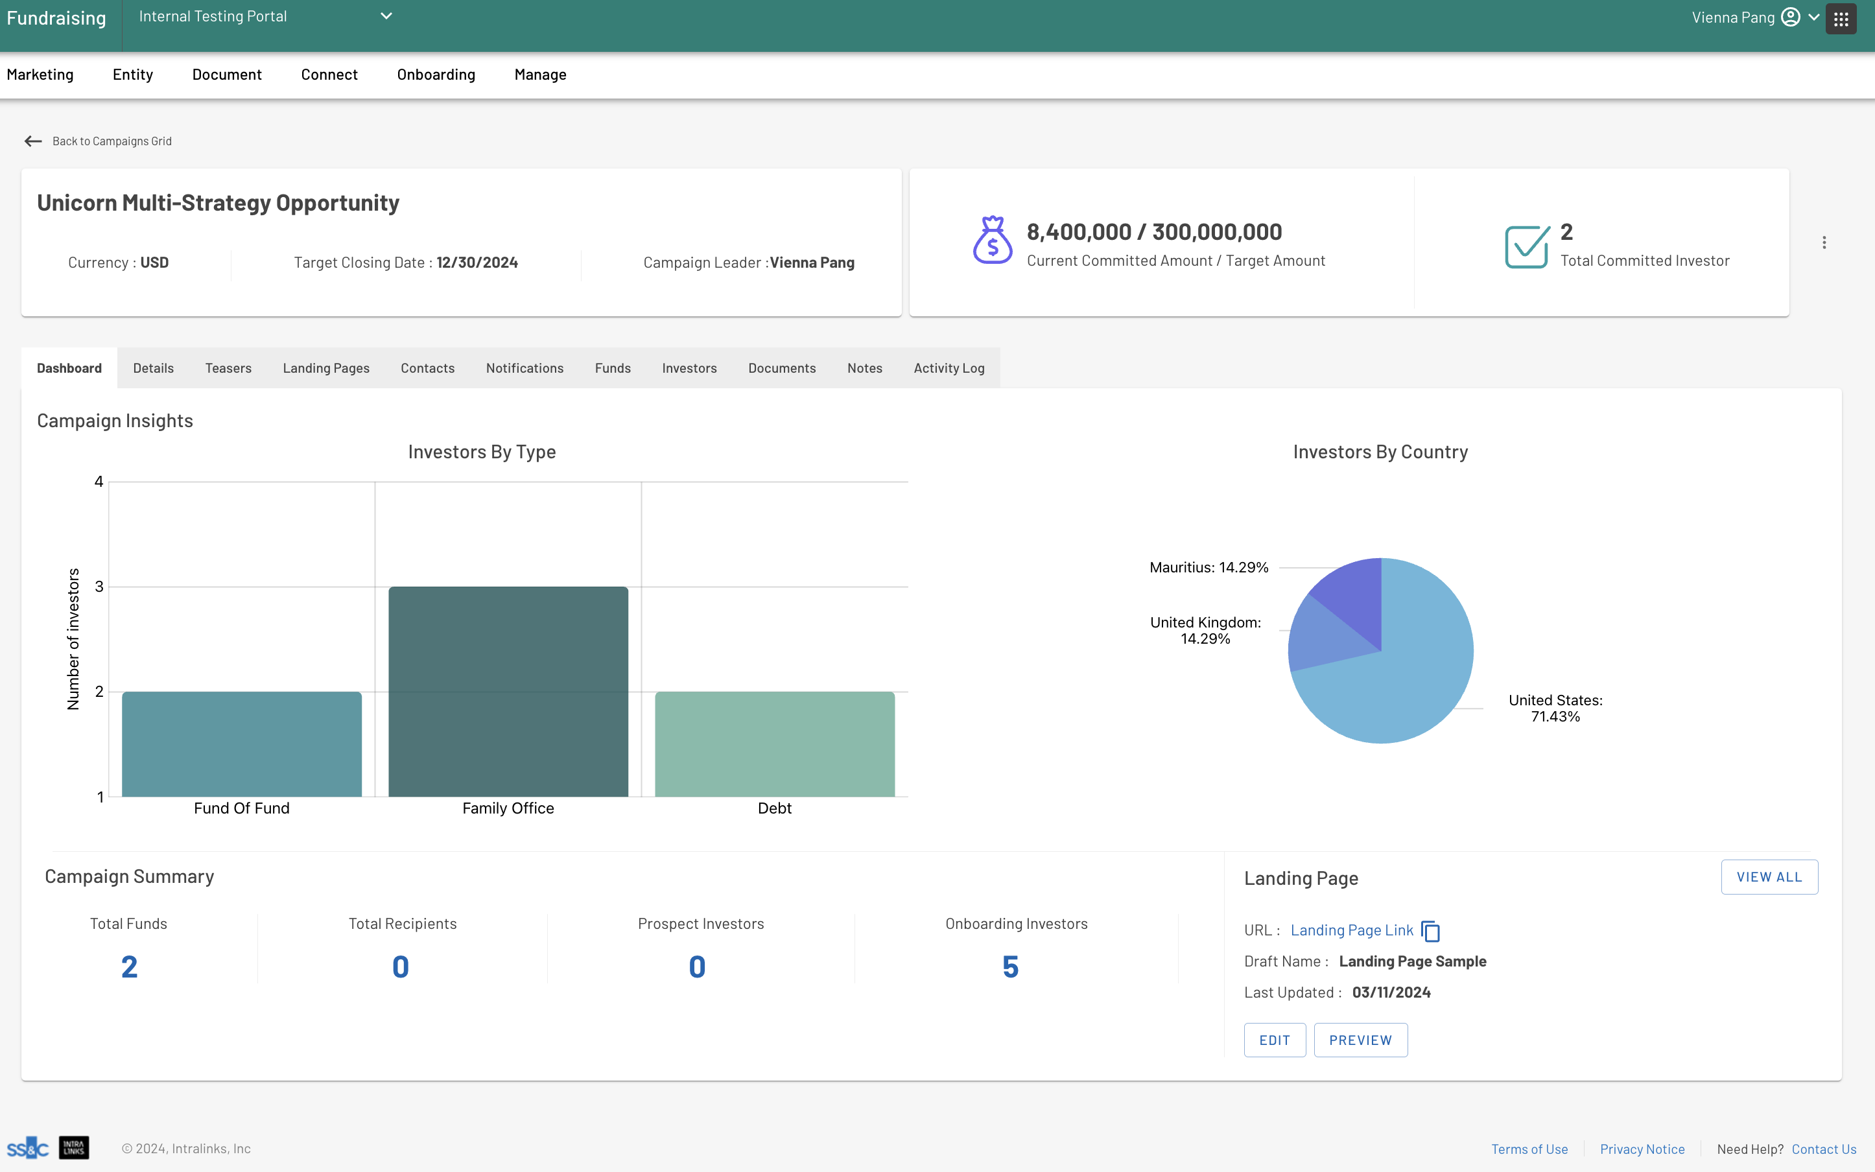Open the Manage menu
Screen dimensions: 1875x1172
pyautogui.click(x=540, y=75)
